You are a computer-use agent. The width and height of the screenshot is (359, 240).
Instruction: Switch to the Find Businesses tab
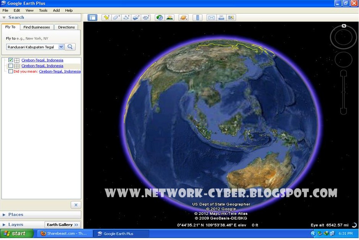36,27
